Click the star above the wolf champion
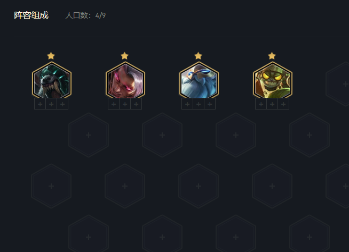 point(51,56)
